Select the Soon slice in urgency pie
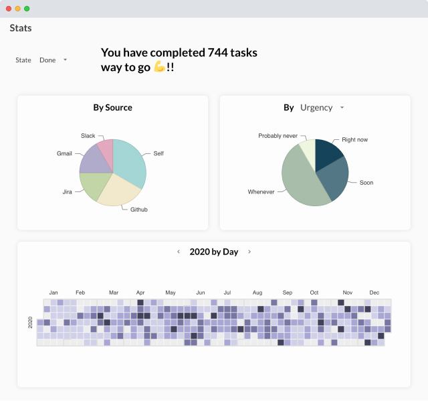The height and width of the screenshot is (401, 428). click(334, 177)
